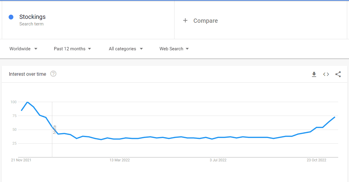Edit the Stockings search term
The image size is (349, 182).
click(32, 17)
